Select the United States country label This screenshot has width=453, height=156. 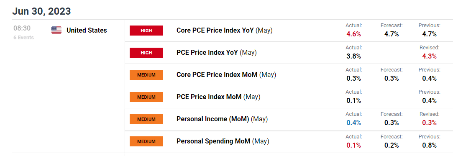(x=87, y=31)
